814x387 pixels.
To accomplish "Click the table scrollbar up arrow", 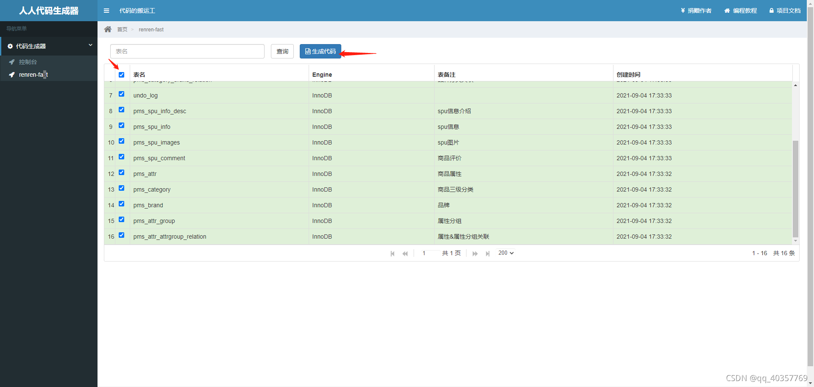I will 795,85.
